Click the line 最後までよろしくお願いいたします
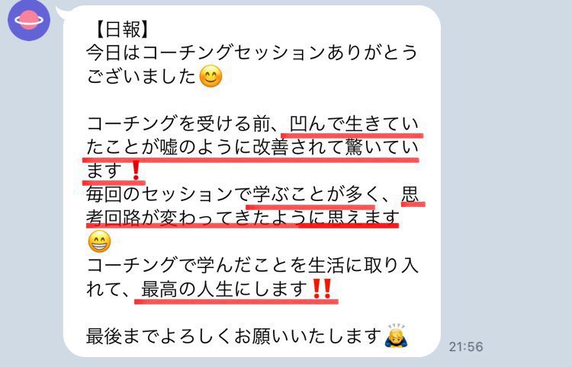 click(x=233, y=336)
